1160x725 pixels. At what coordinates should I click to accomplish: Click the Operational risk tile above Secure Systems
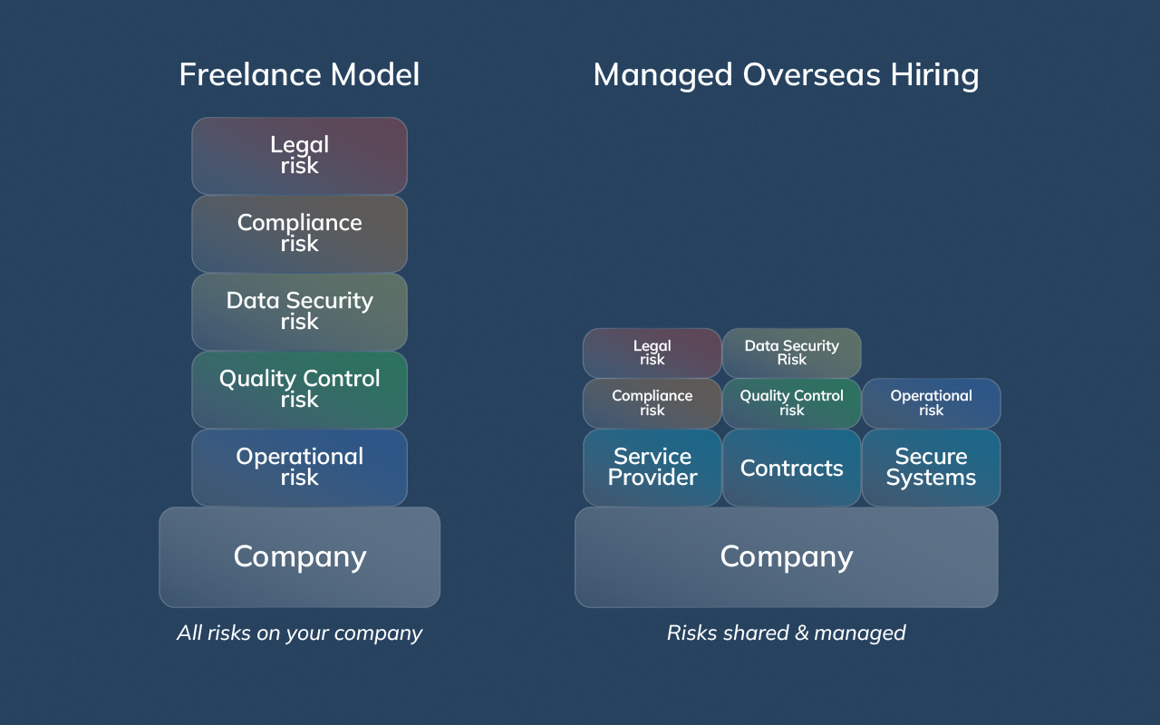coord(931,402)
